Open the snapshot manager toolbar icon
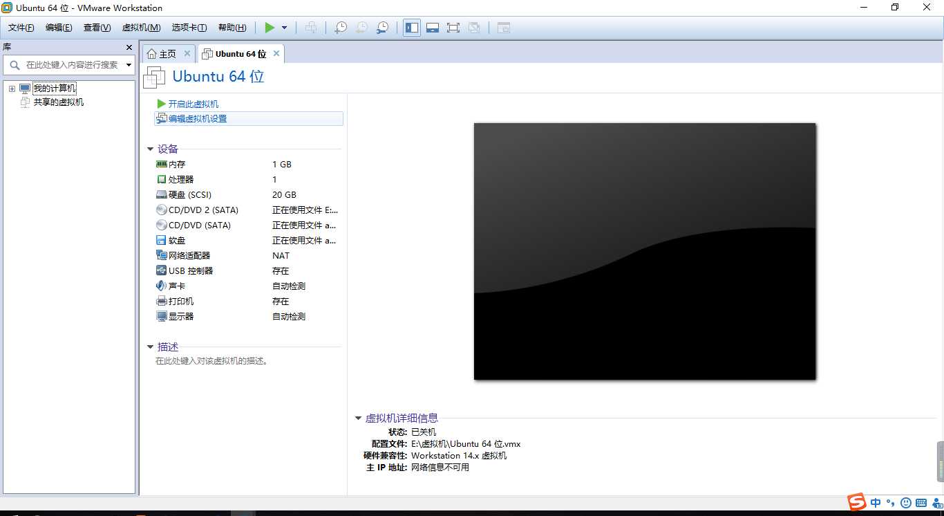 point(382,28)
